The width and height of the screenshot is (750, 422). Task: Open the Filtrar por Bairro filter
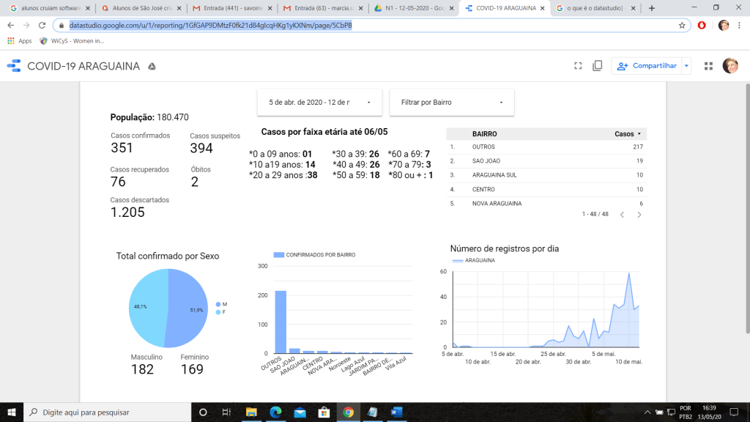pos(451,103)
